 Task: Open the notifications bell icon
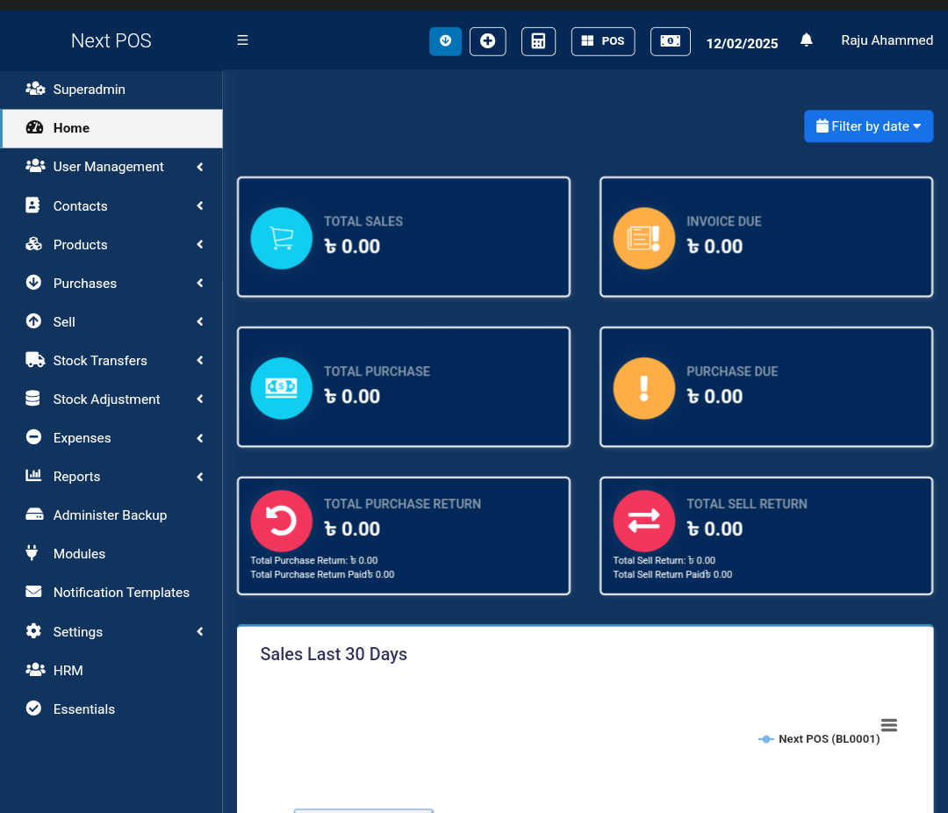[806, 40]
